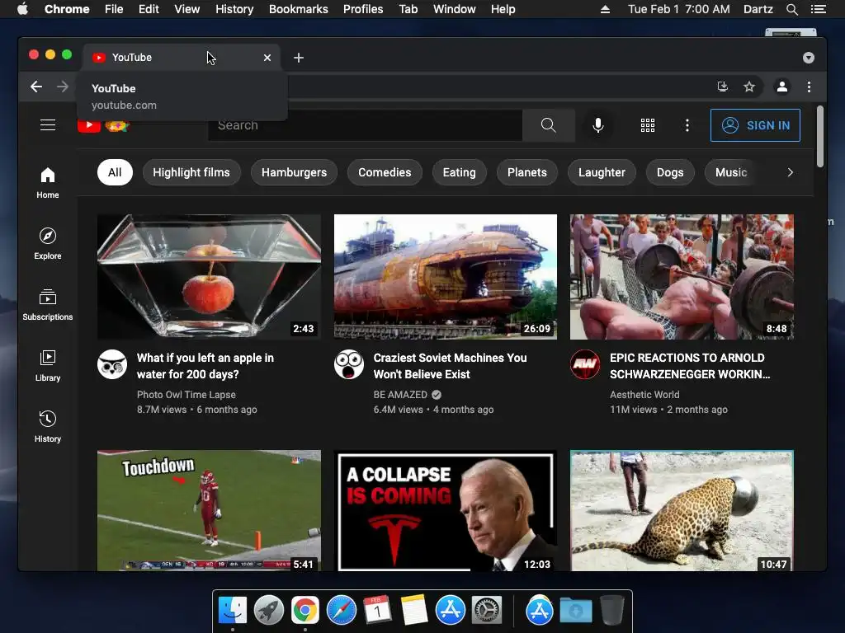This screenshot has width=845, height=633.
Task: Go back with Chrome back arrow
Action: point(36,87)
